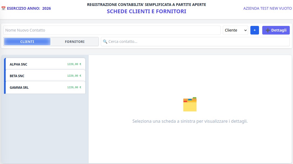Click the 'Seleziona una scheda' placeholder text
Viewport: 293px width, 164px height.
coord(190,121)
